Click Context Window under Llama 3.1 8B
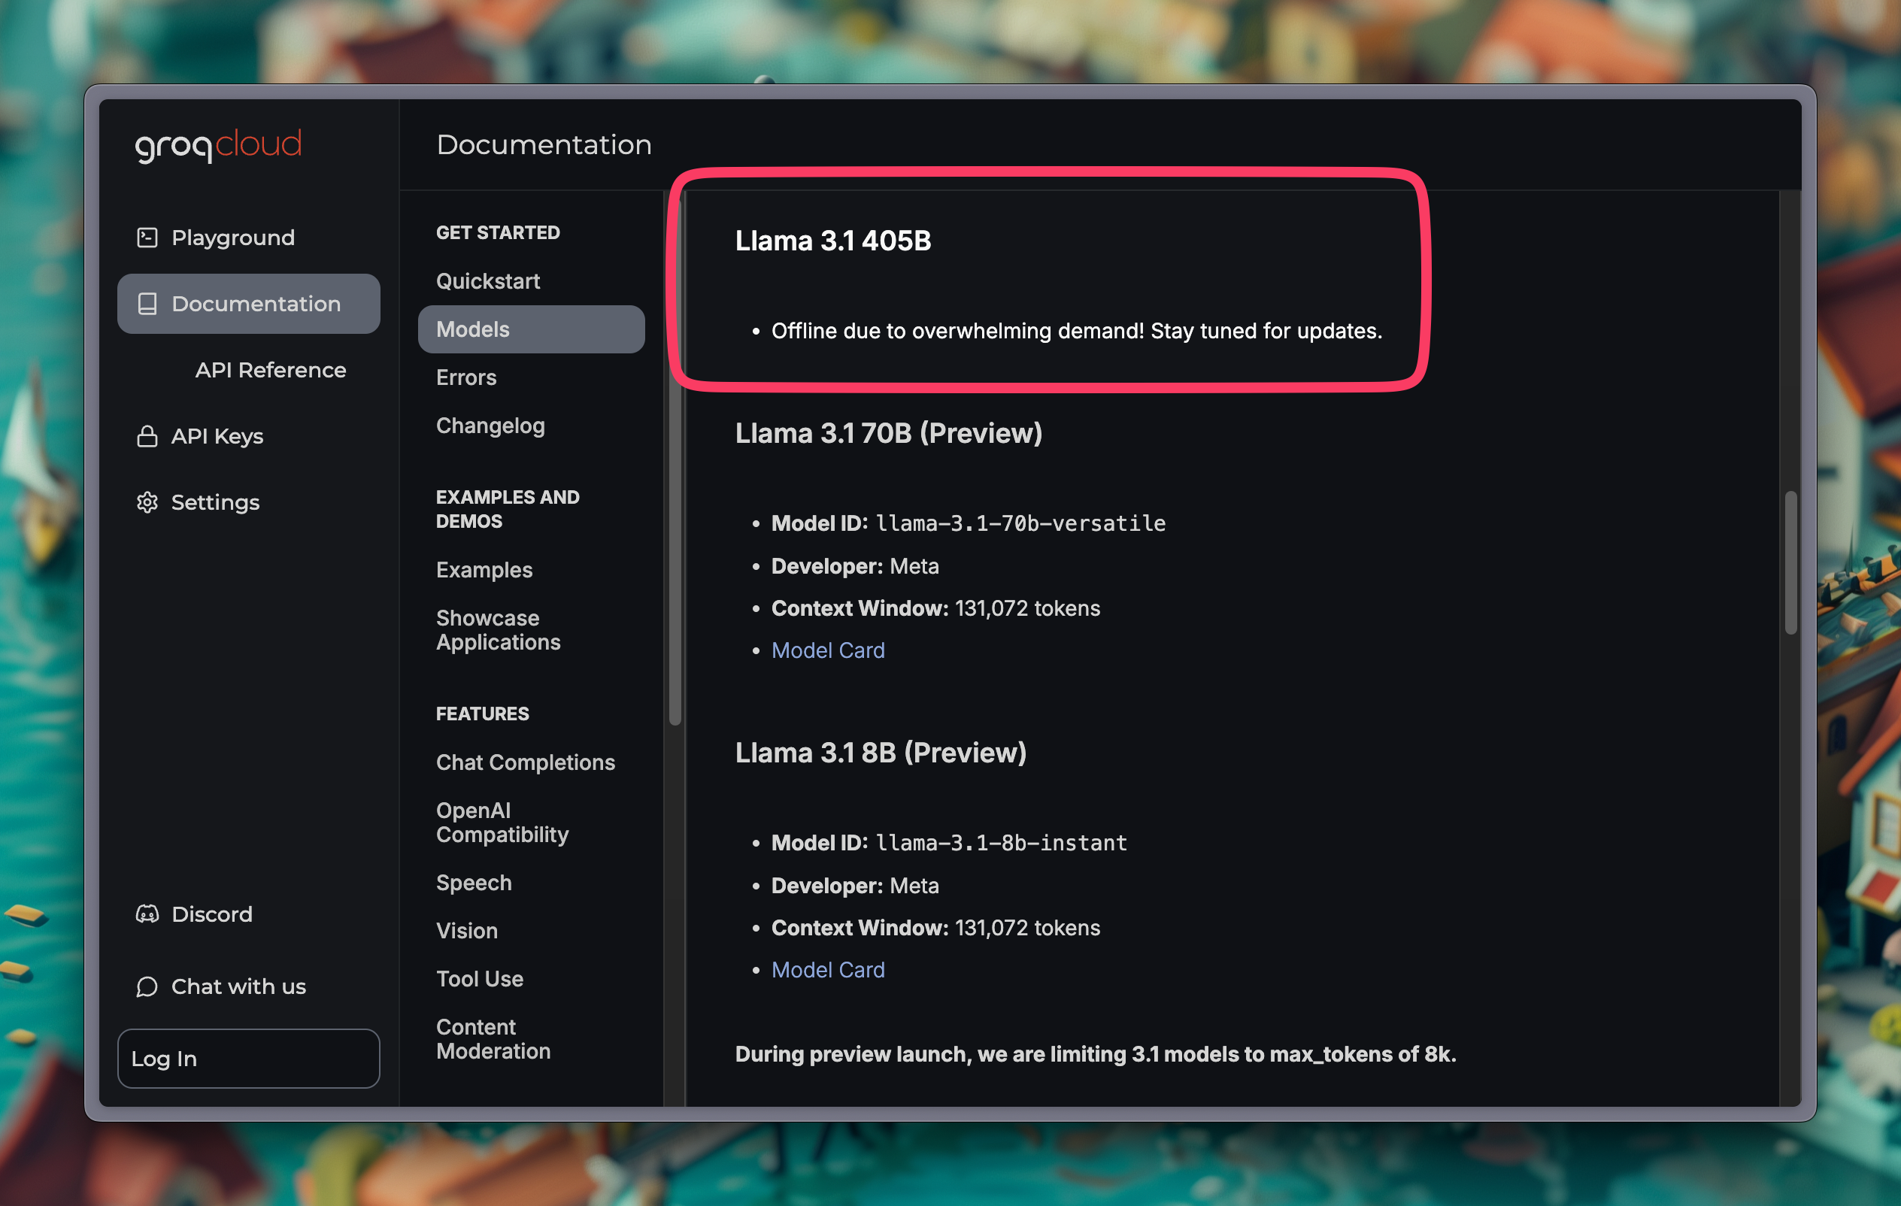Viewport: 1901px width, 1206px height. point(935,928)
